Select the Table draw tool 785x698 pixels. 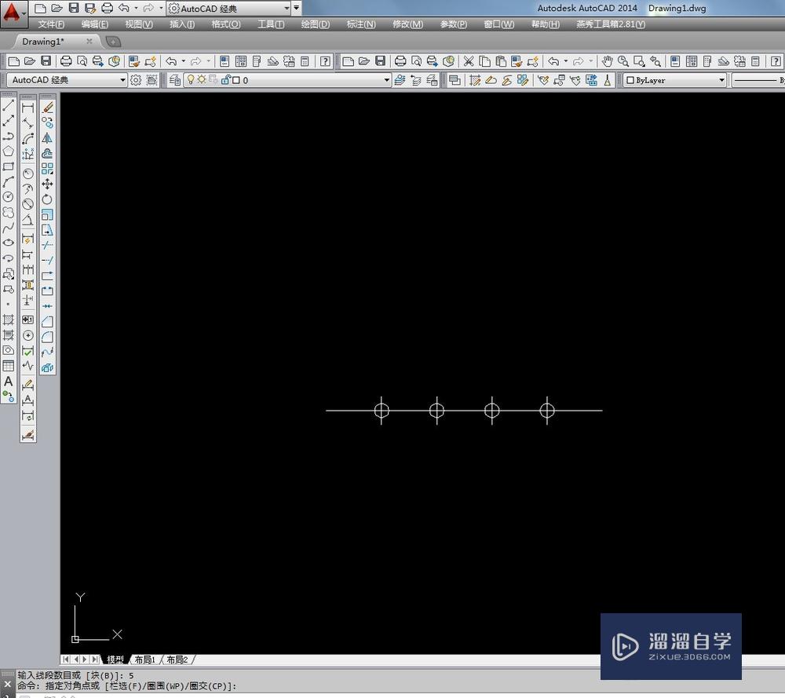click(9, 366)
